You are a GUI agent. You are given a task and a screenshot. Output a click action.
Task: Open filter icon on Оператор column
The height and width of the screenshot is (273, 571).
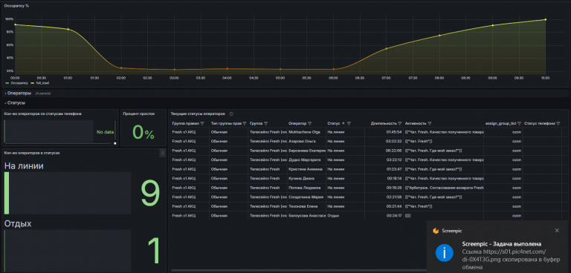[x=309, y=123]
